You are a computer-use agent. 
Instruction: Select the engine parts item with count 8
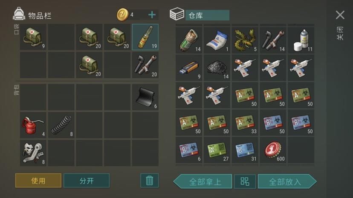pyautogui.click(x=33, y=153)
